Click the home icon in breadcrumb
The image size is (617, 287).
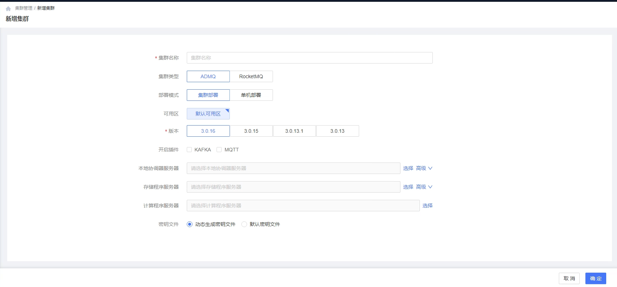(8, 8)
